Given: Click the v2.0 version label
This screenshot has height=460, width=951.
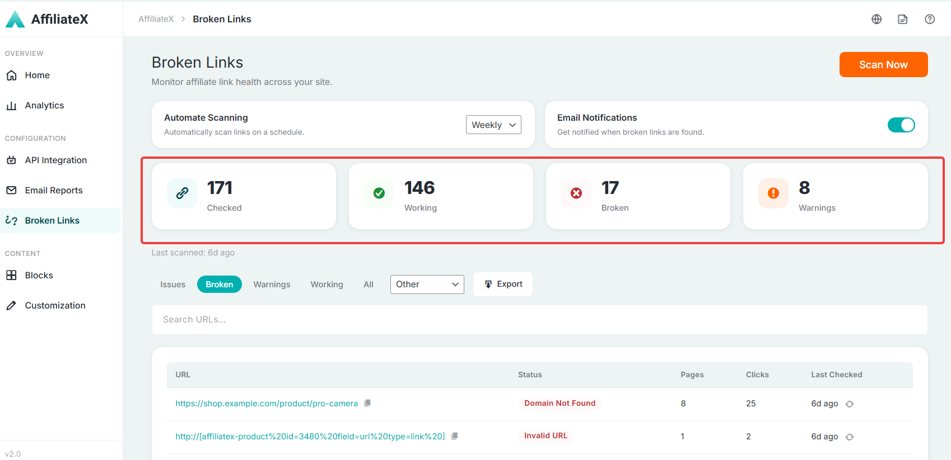Looking at the screenshot, I should [x=13, y=454].
